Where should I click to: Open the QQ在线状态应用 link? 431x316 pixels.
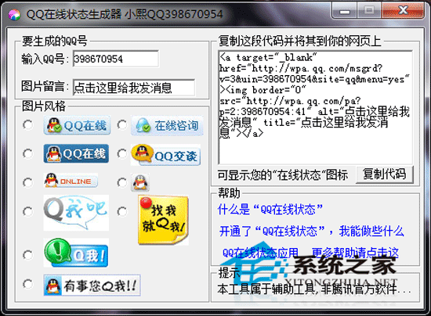(260, 253)
